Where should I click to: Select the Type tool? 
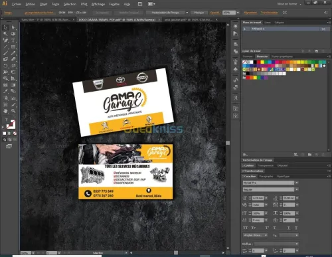click(13, 41)
